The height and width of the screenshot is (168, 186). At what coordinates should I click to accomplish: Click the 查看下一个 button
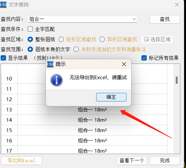pos(132,161)
